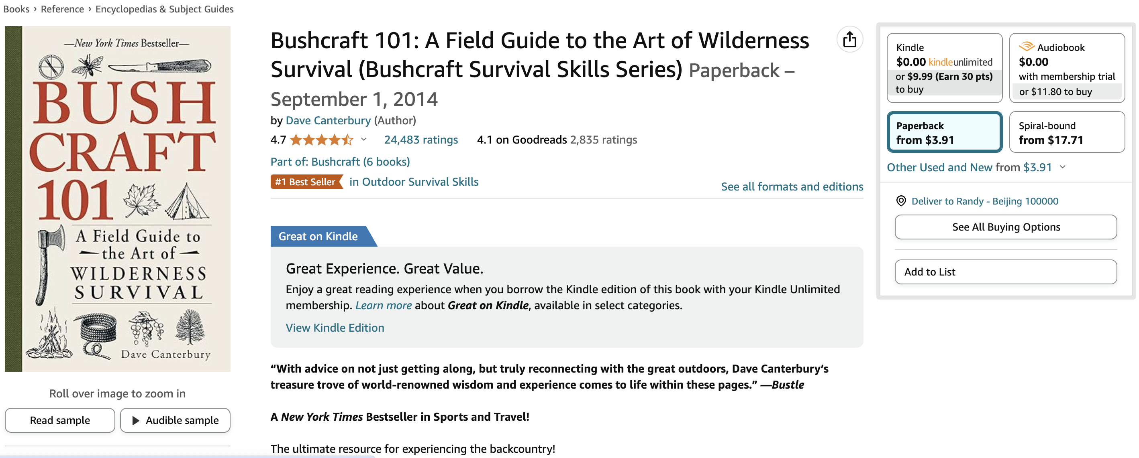
Task: View the 24,483 ratings link
Action: pyautogui.click(x=420, y=140)
